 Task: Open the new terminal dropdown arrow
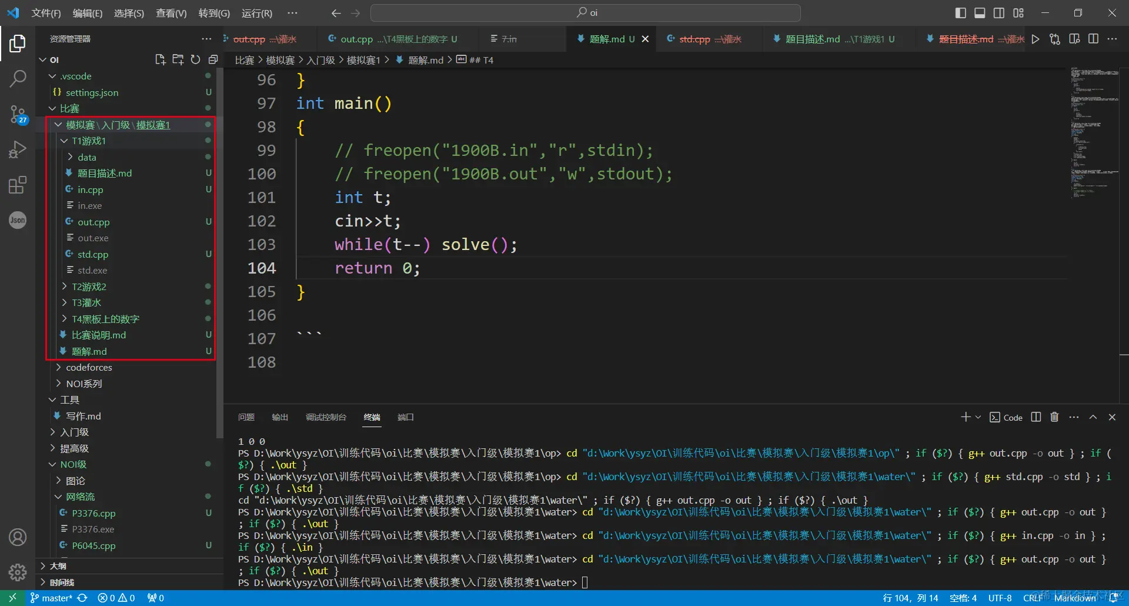978,417
